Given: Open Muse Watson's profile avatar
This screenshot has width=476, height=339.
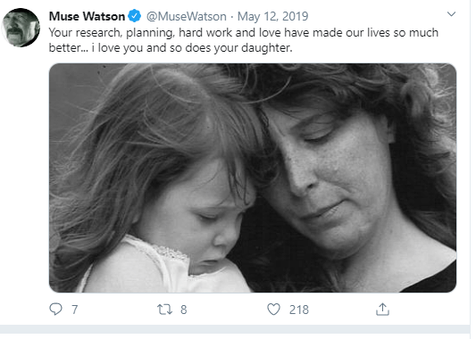Looking at the screenshot, I should (x=21, y=28).
